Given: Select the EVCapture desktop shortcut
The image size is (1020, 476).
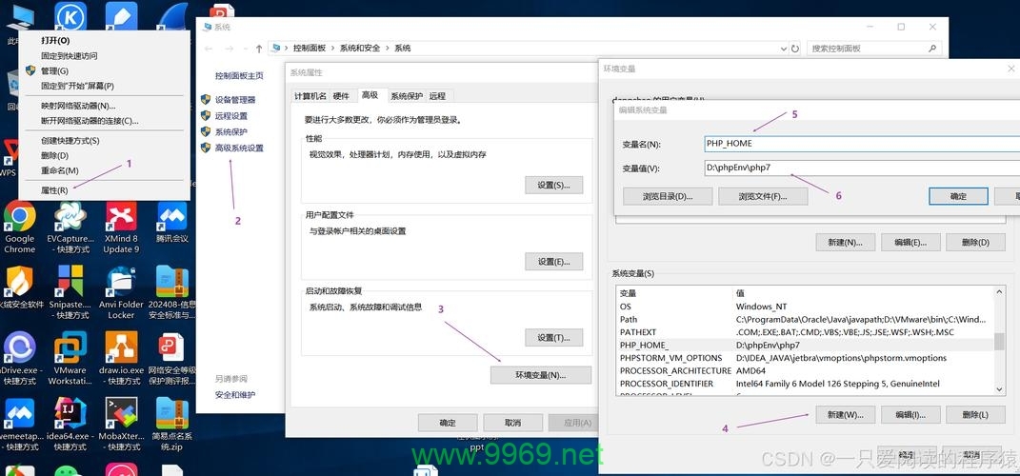Looking at the screenshot, I should point(70,227).
